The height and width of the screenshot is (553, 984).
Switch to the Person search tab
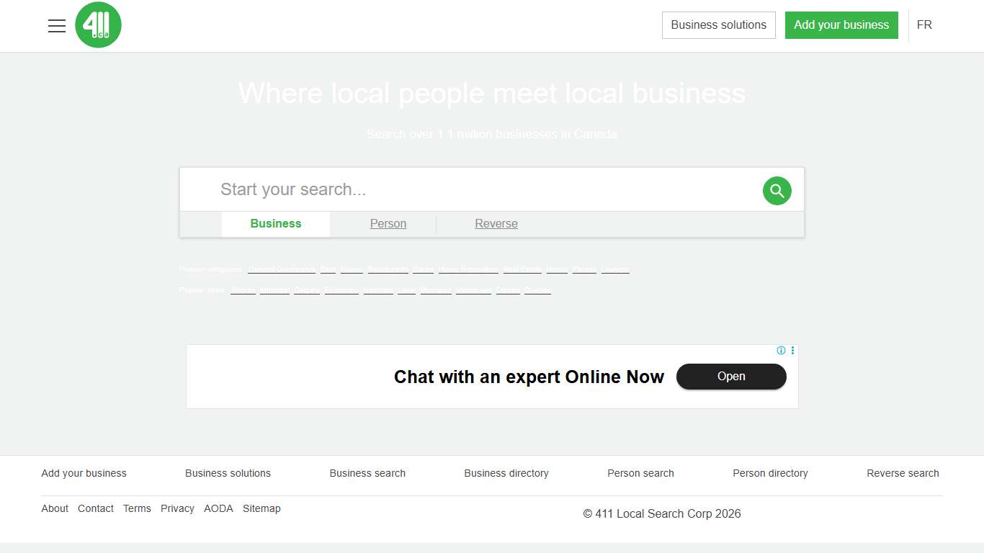click(388, 224)
